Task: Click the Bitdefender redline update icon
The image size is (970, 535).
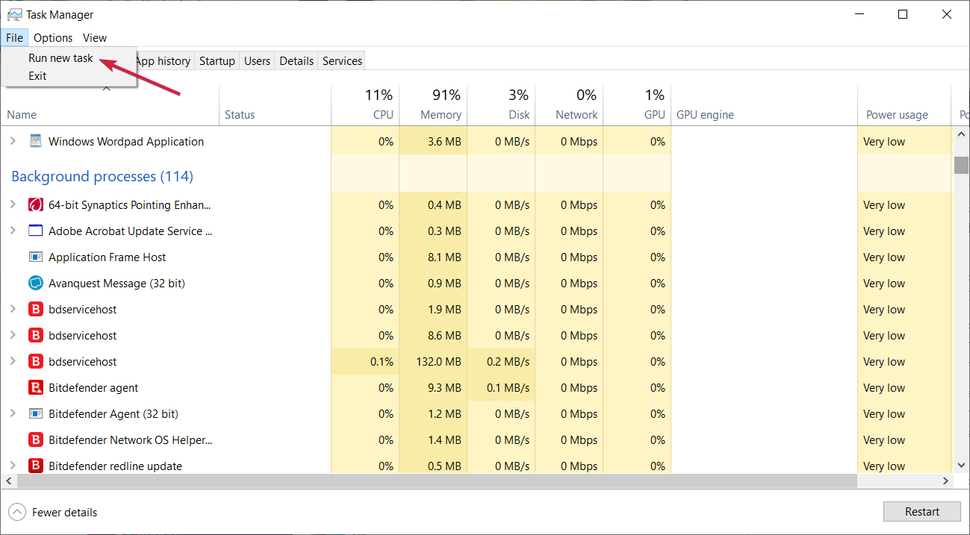Action: point(36,466)
